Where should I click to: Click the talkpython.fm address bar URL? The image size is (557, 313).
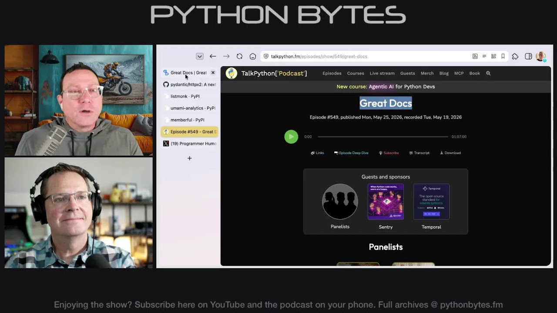[x=319, y=57]
